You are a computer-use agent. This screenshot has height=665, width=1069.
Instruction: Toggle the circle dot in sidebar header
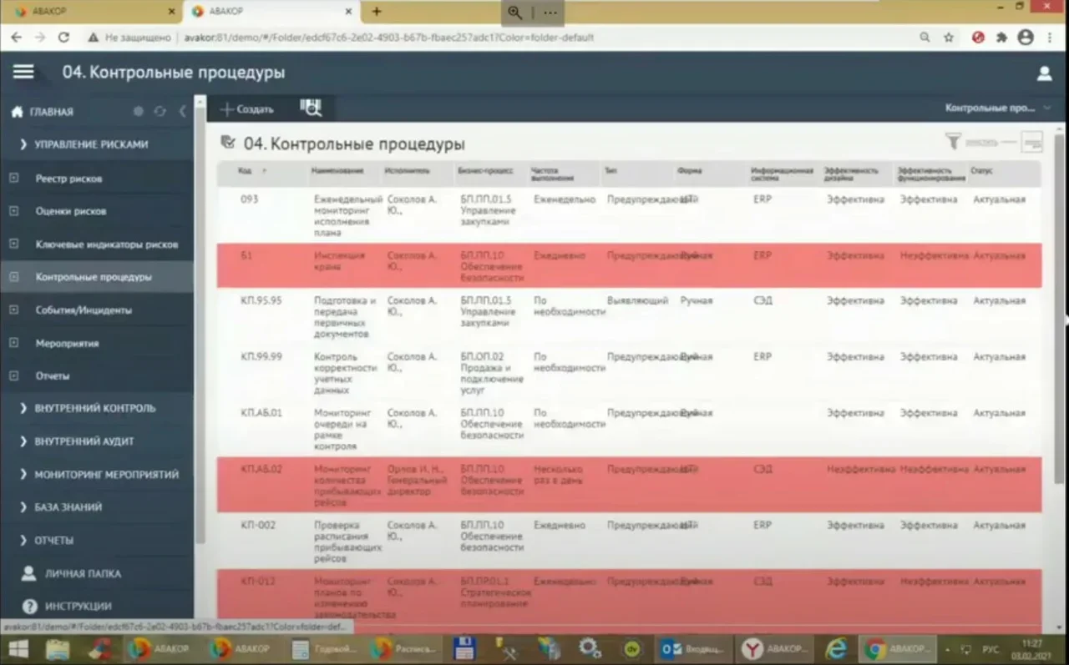(x=139, y=112)
